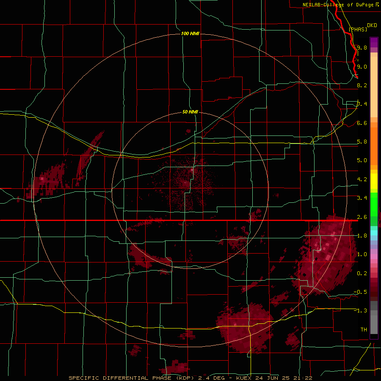The height and width of the screenshot is (381, 381).
Task: Click the "50 NMI" range ring label
Action: coord(190,112)
